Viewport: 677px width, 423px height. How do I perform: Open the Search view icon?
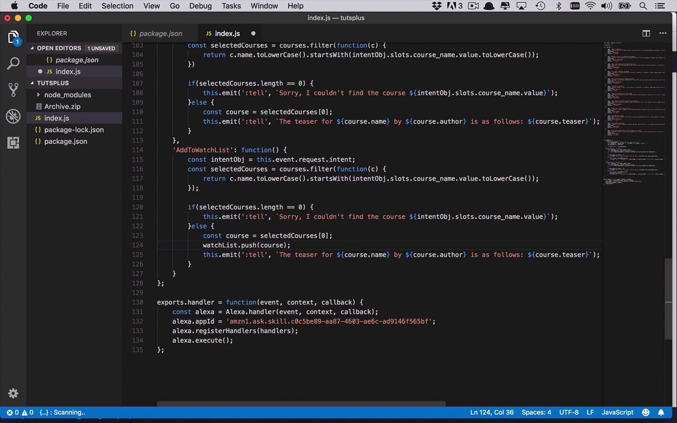coord(13,63)
